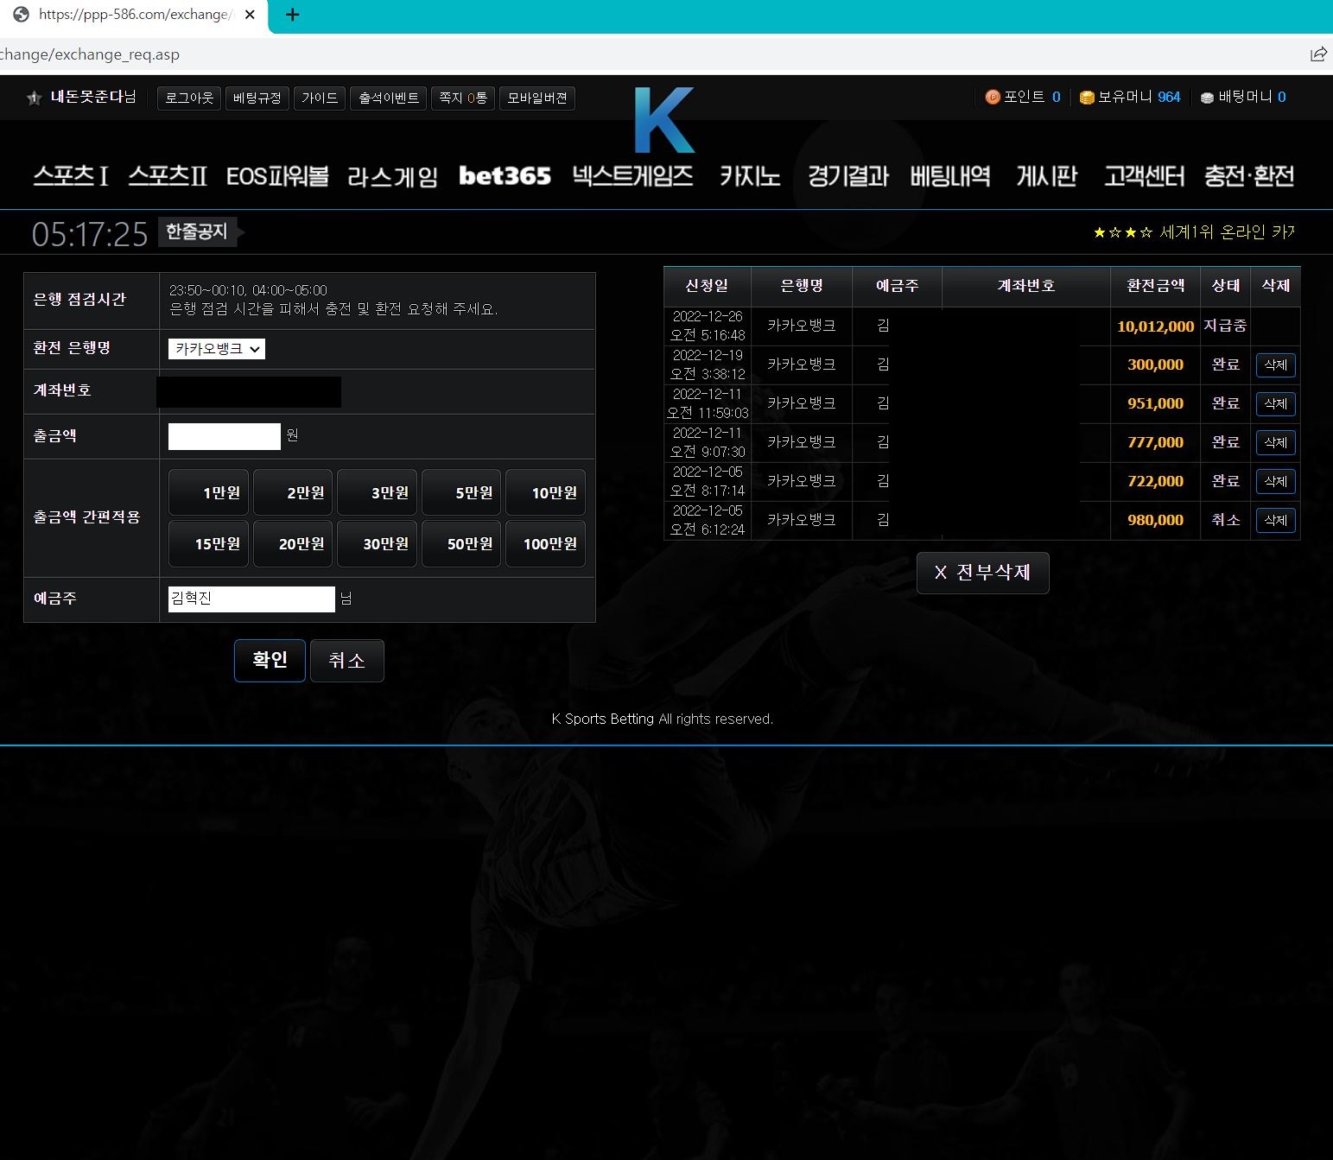The width and height of the screenshot is (1333, 1160).
Task: Close the current browser tab
Action: point(250,15)
